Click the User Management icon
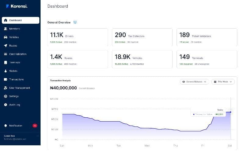The image size is (244, 152). pyautogui.click(x=5, y=88)
